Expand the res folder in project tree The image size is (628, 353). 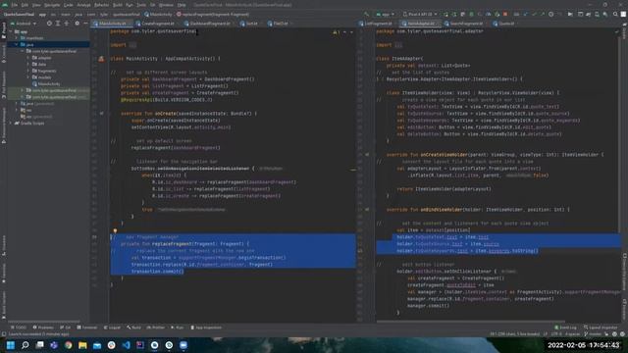(x=17, y=110)
